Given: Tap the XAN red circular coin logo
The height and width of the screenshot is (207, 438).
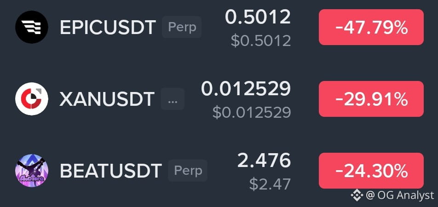Looking at the screenshot, I should point(32,99).
